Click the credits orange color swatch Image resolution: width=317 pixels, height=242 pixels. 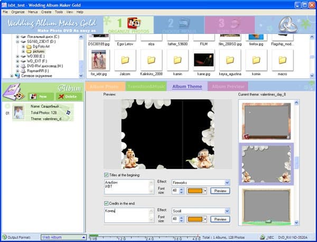pos(195,219)
